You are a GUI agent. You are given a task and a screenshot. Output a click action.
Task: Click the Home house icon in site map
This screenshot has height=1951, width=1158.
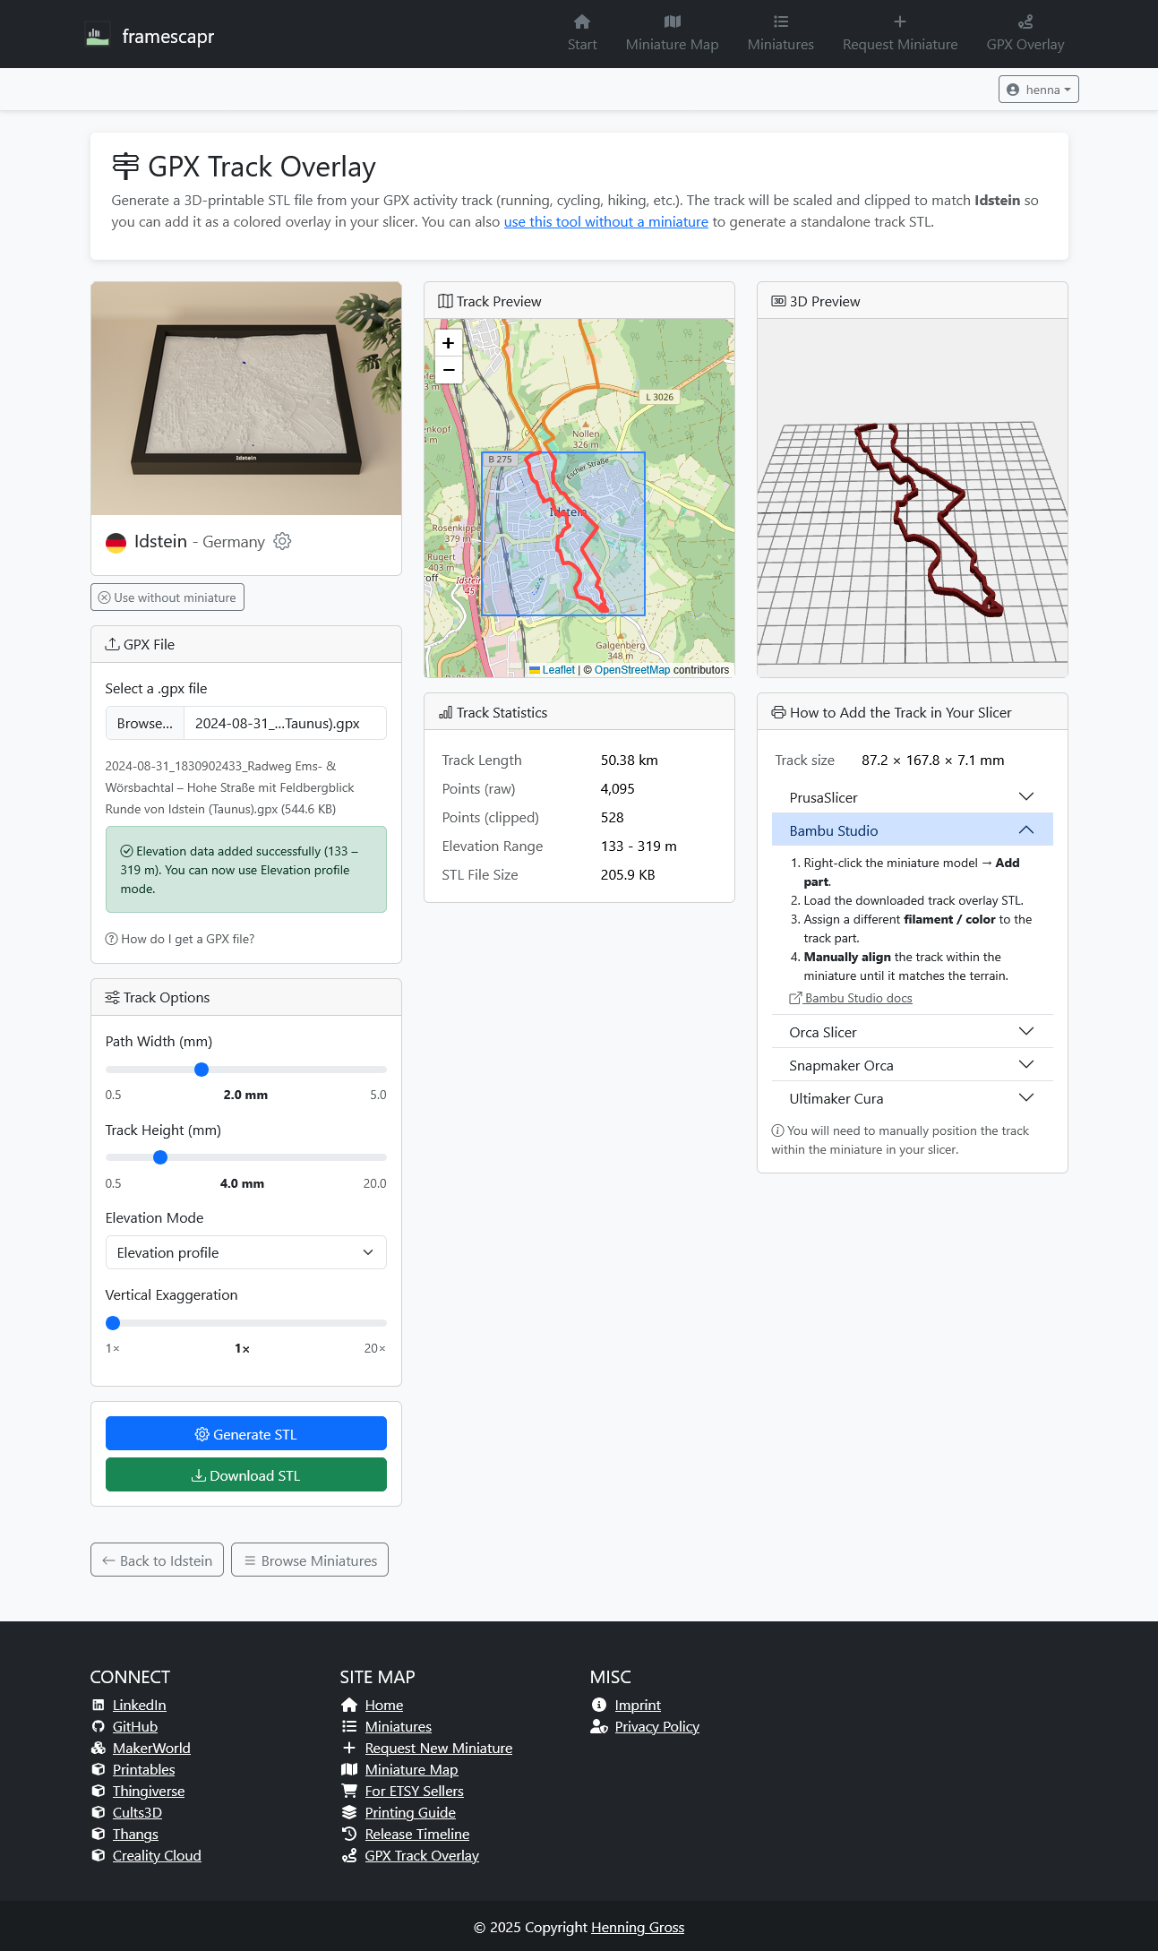click(349, 1705)
